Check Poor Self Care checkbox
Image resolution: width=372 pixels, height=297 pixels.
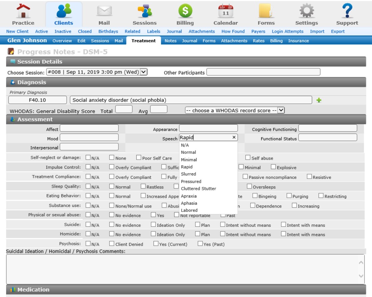139,157
